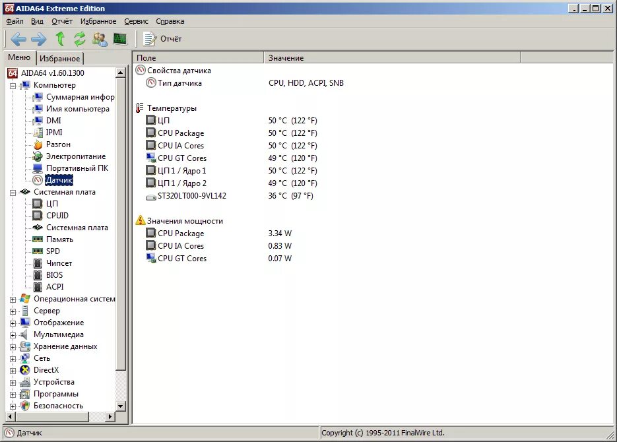Click the Значение column header
The width and height of the screenshot is (617, 442).
click(392, 58)
